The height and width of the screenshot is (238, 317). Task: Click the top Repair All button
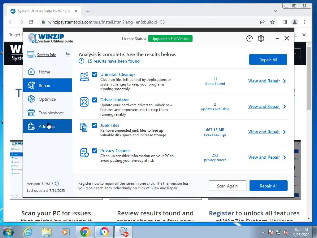click(268, 60)
